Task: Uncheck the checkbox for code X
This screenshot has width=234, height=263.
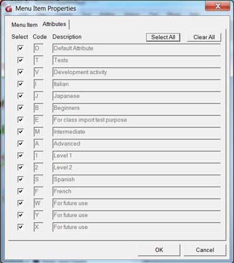Action: [x=20, y=227]
